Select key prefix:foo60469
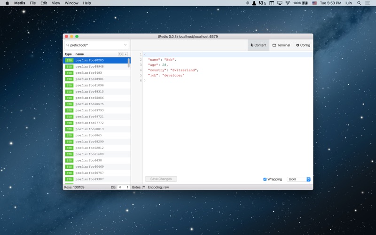Image resolution: width=376 pixels, height=235 pixels. (97, 167)
